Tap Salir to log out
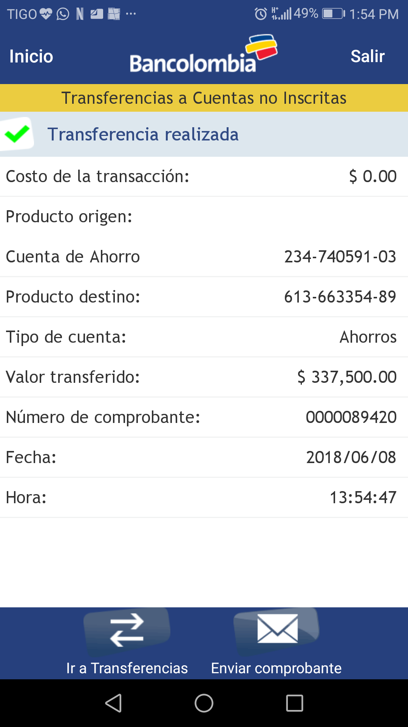Screen dimensions: 408x727 click(367, 56)
